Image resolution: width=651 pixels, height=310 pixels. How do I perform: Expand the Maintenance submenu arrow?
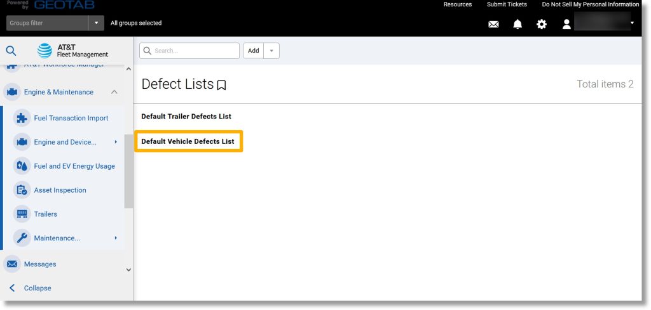click(x=116, y=238)
